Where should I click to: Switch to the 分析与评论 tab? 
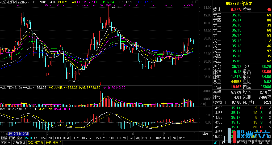(x=53, y=142)
